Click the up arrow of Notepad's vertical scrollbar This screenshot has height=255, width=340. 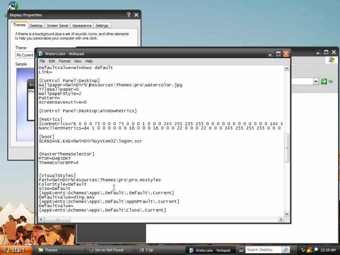(x=287, y=68)
